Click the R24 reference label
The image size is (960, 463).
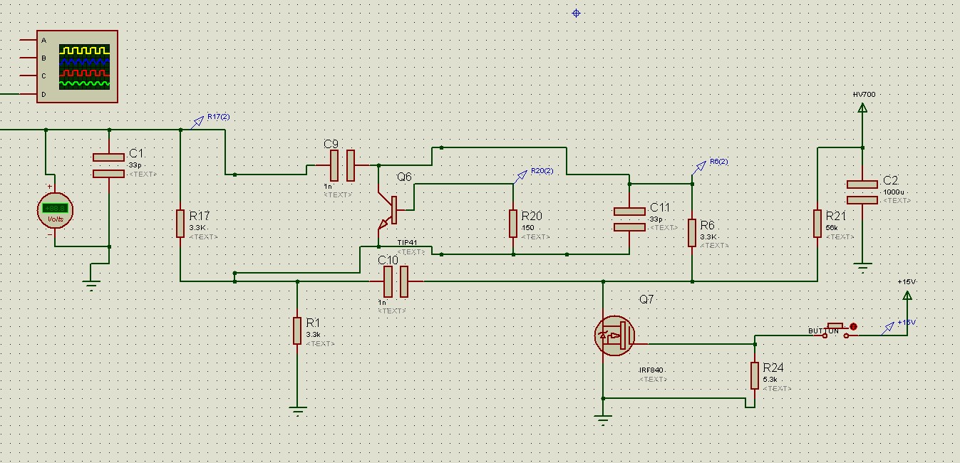[x=773, y=368]
